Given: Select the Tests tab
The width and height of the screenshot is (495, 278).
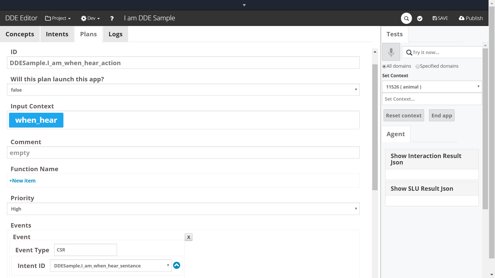Looking at the screenshot, I should 394,34.
